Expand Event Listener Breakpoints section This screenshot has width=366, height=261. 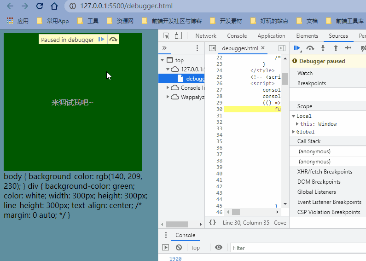(x=328, y=202)
